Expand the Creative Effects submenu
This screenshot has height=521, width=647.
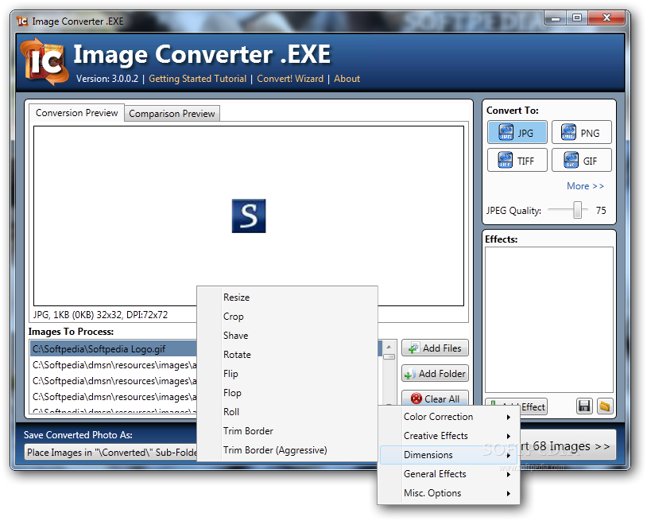click(x=448, y=436)
